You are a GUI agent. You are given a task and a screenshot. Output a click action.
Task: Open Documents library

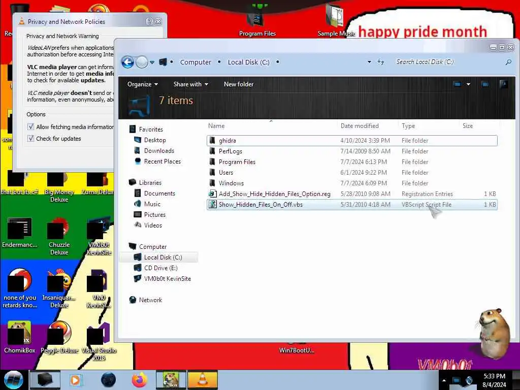point(159,193)
